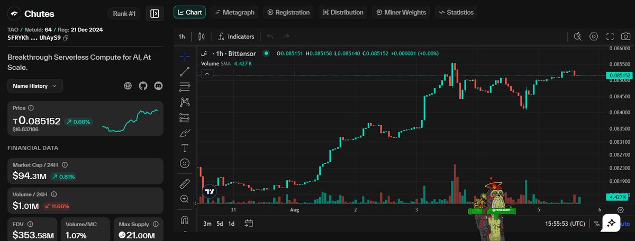Show Market Cap info tooltip icon
635x241 pixels.
[x=65, y=165]
